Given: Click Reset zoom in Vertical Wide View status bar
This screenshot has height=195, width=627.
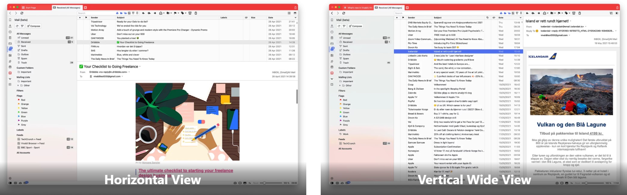Looking at the screenshot, I should (x=578, y=183).
